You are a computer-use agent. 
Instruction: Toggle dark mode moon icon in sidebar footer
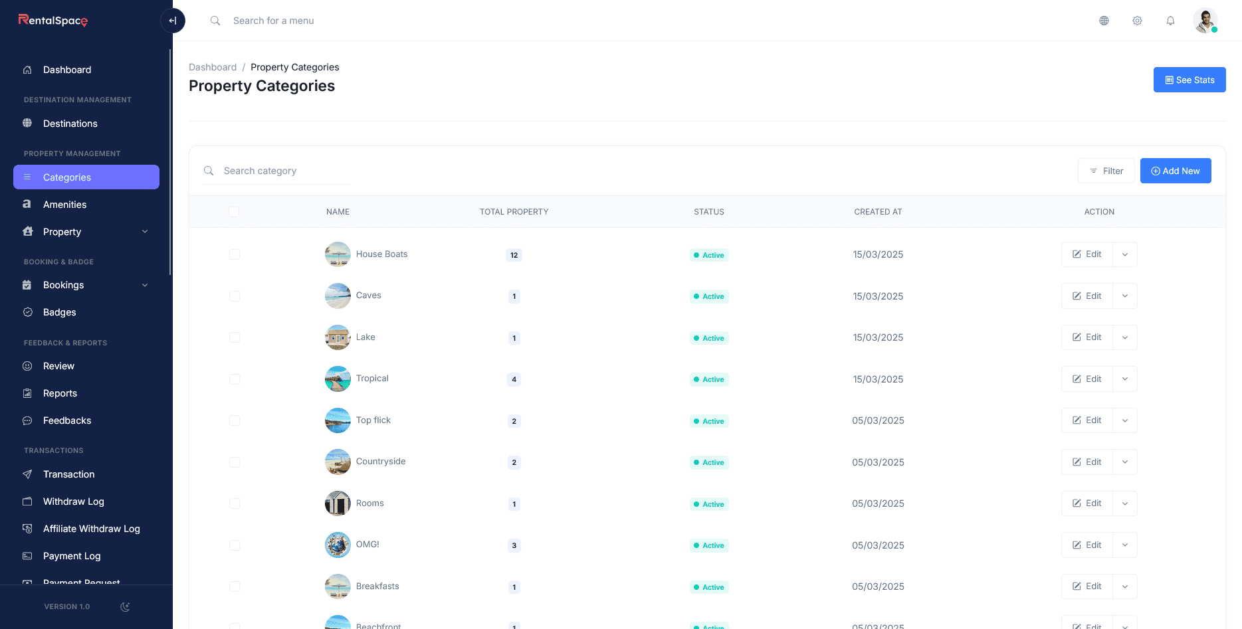(x=125, y=606)
